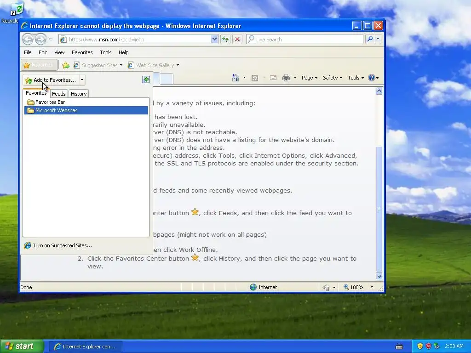Expand the Suggested Sites dropdown arrow

(121, 65)
